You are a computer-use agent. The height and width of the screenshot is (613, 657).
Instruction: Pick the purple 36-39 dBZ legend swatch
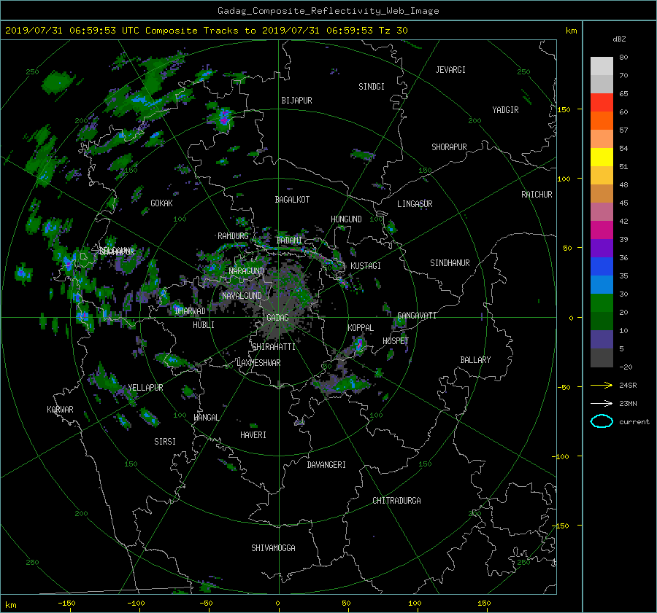[602, 249]
